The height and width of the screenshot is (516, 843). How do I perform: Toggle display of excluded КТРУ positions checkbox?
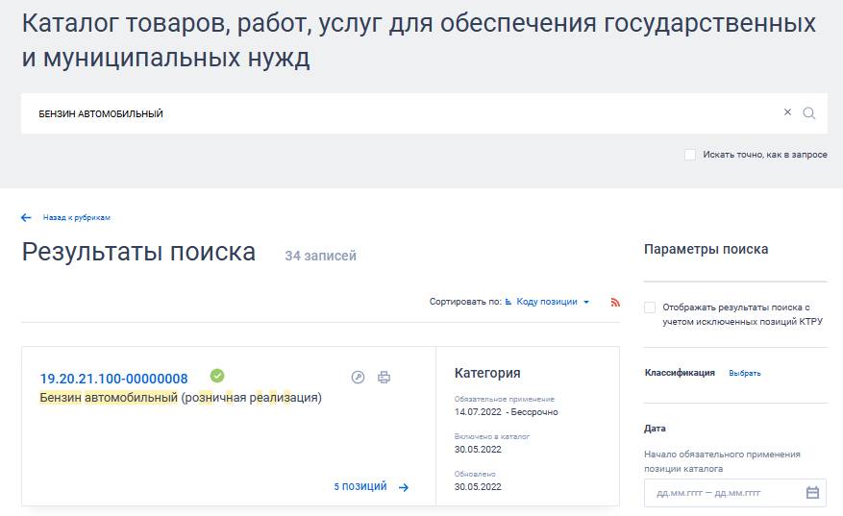click(x=650, y=307)
